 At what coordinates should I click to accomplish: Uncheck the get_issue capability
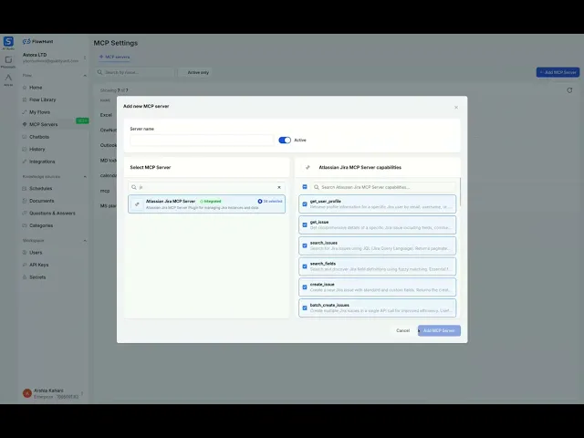[x=305, y=225]
